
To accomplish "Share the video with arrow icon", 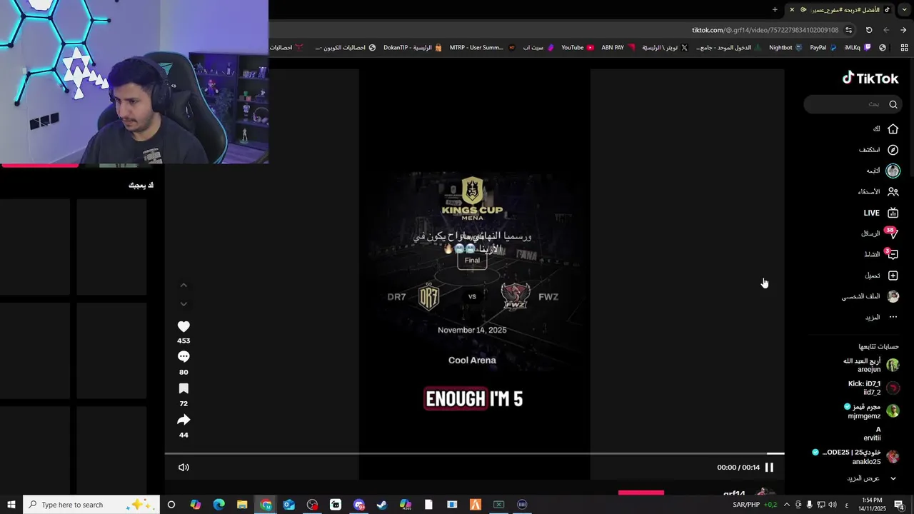I will (x=184, y=420).
